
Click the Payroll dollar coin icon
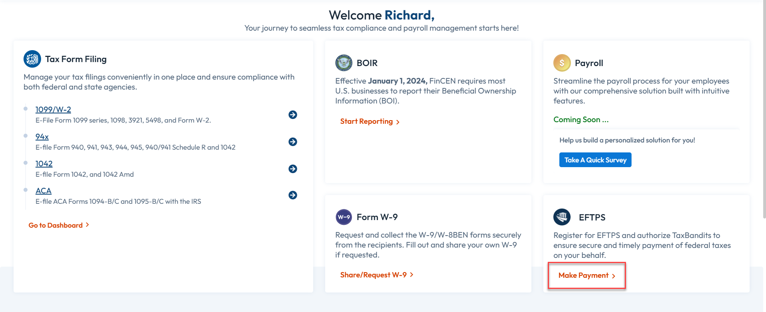point(562,63)
